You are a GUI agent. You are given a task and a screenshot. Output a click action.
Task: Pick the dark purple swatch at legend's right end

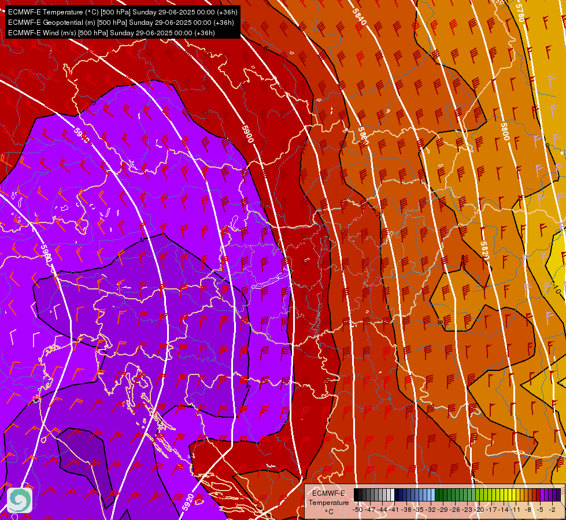click(x=558, y=495)
